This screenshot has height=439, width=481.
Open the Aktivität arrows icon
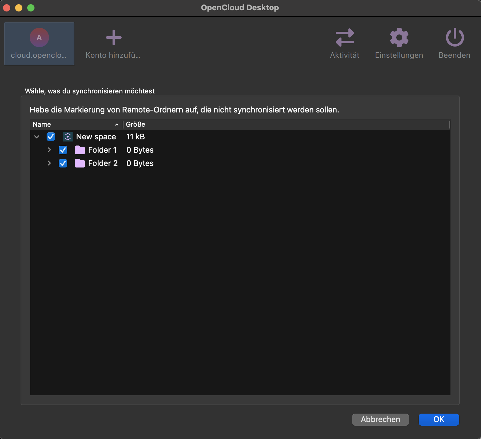tap(345, 37)
